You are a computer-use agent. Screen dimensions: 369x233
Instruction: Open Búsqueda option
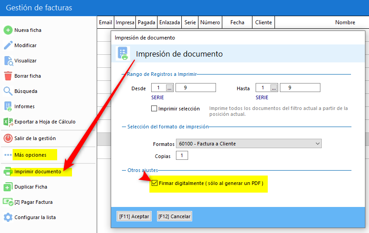(26, 91)
